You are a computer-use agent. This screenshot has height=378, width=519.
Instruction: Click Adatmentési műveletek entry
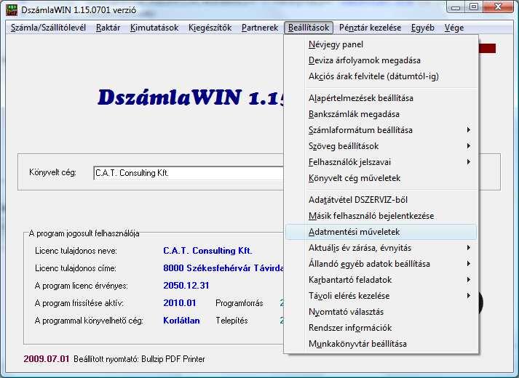click(x=381, y=232)
